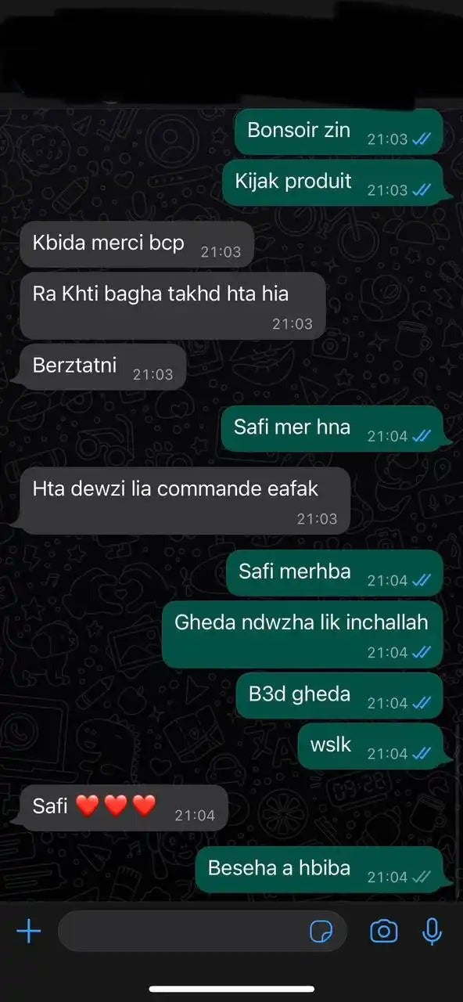Select "Hta dewzi lia commande eafak" message

[x=185, y=500]
